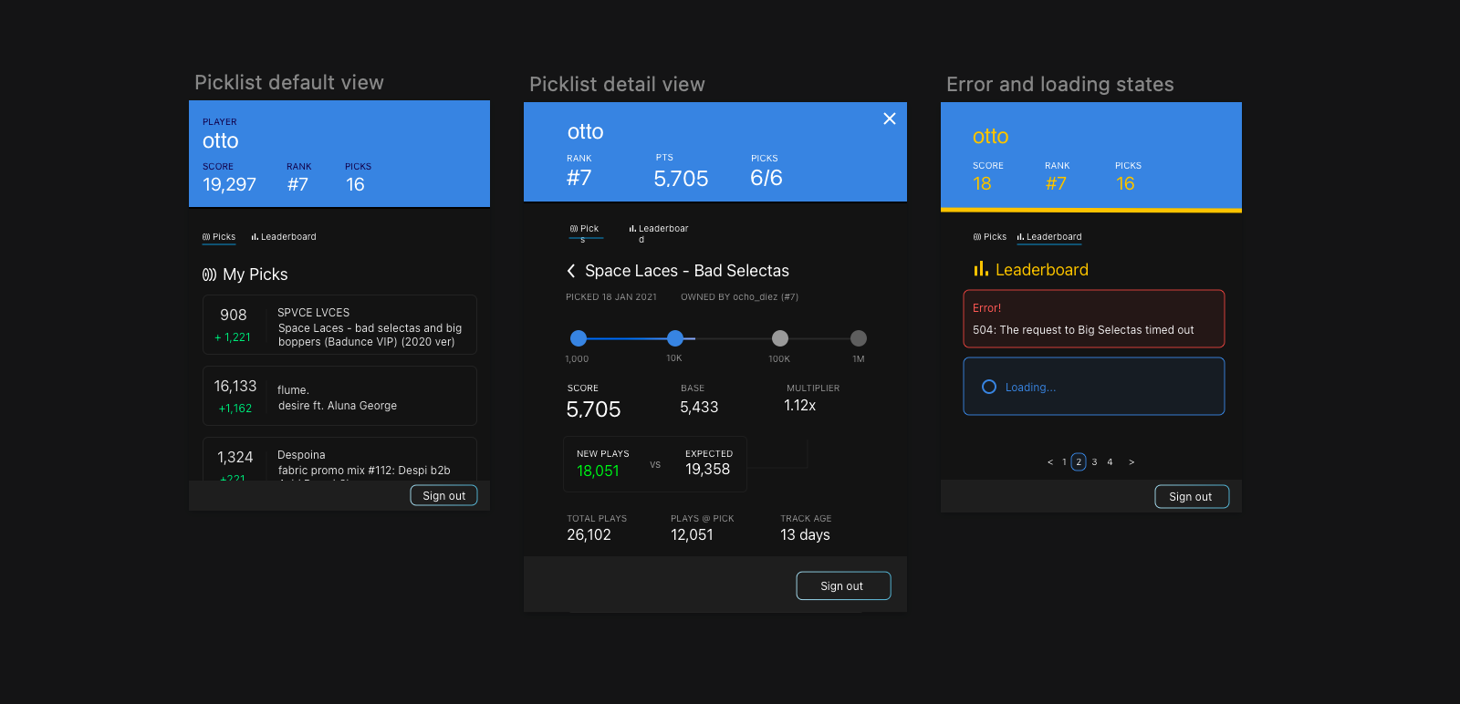1460x704 pixels.
Task: Select the 1M plays milestone dot
Action: 859,338
